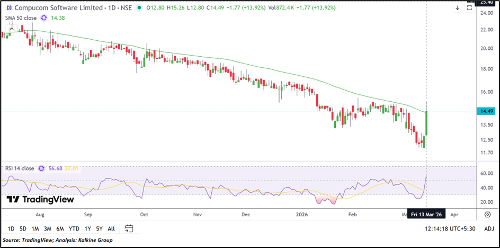Choose the 5Y time range
The height and width of the screenshot is (248, 500).
coord(98,229)
